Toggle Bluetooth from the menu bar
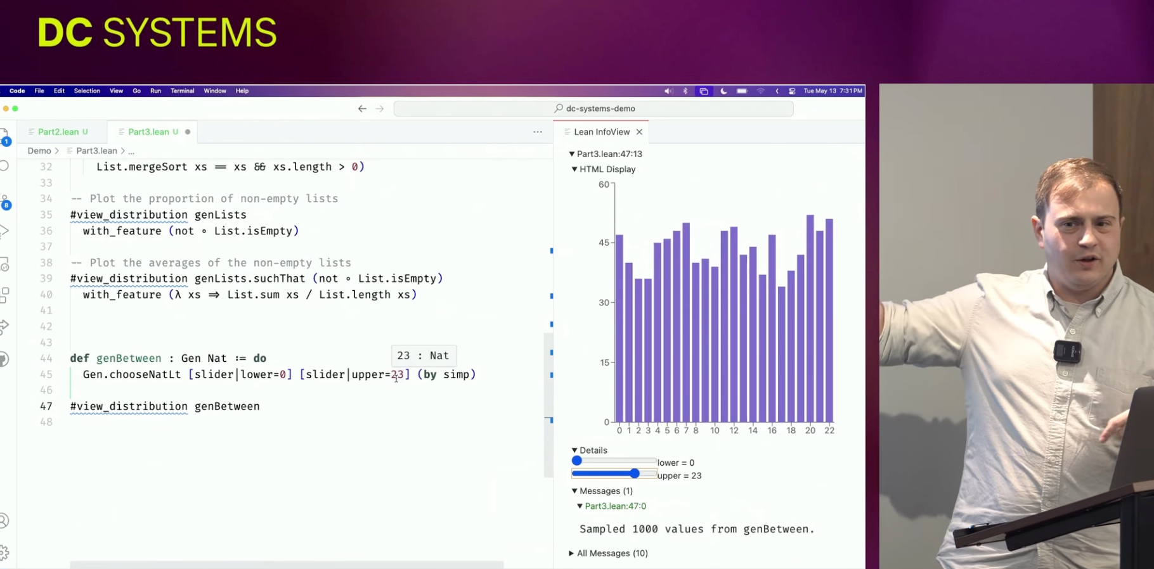Screen dimensions: 1154x569 685,91
